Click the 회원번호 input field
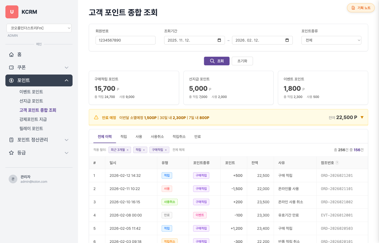The width and height of the screenshot is (379, 243). (x=125, y=40)
